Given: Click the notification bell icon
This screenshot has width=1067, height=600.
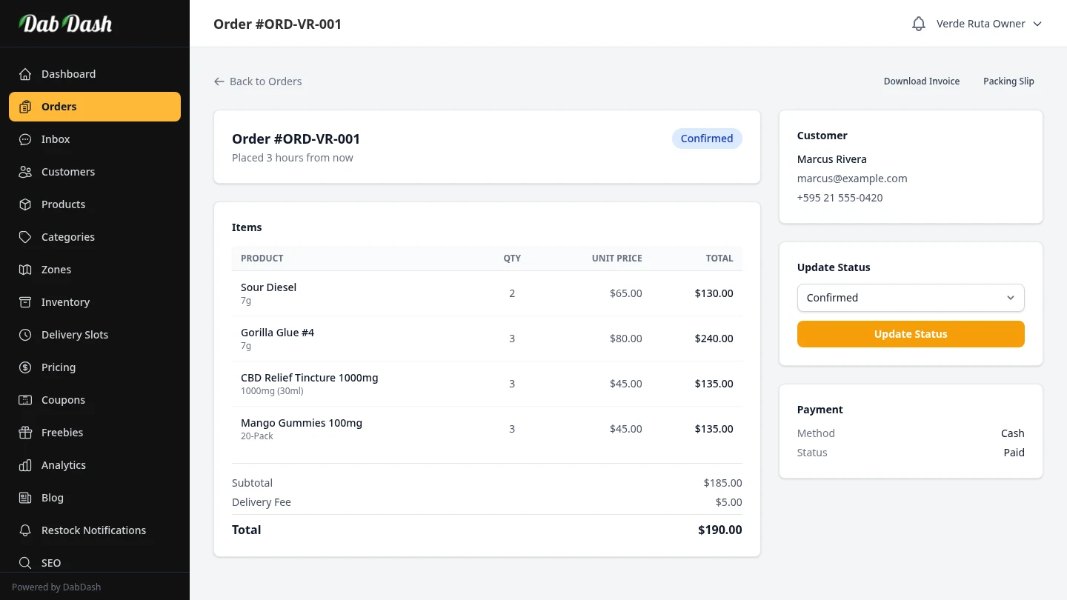Looking at the screenshot, I should pyautogui.click(x=919, y=24).
